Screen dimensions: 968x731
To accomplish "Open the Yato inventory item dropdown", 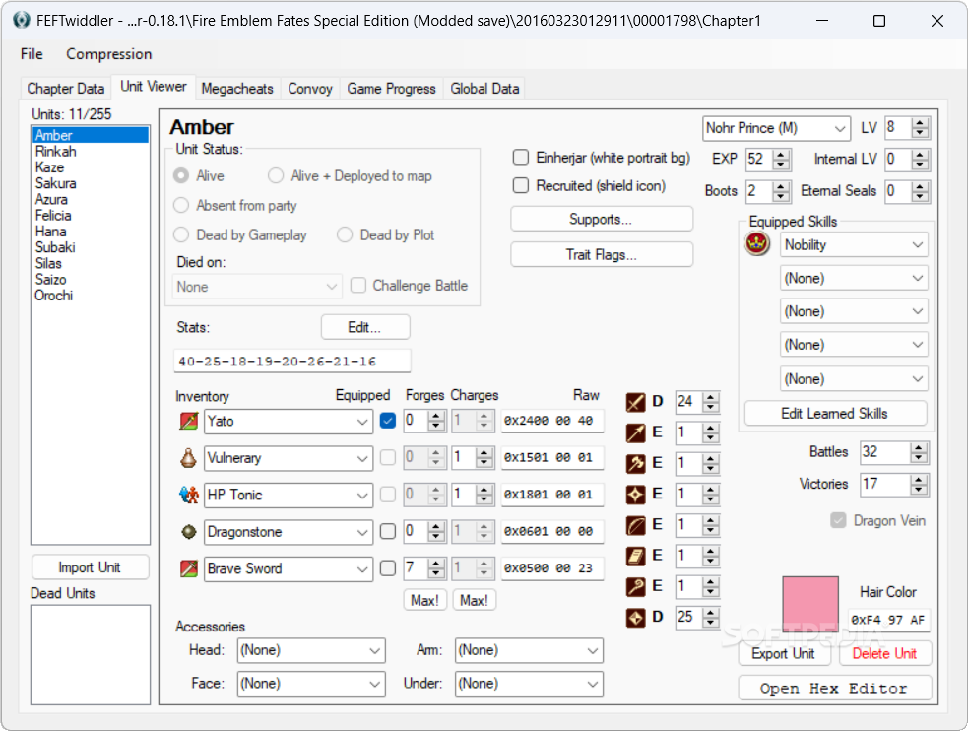I will pos(289,422).
